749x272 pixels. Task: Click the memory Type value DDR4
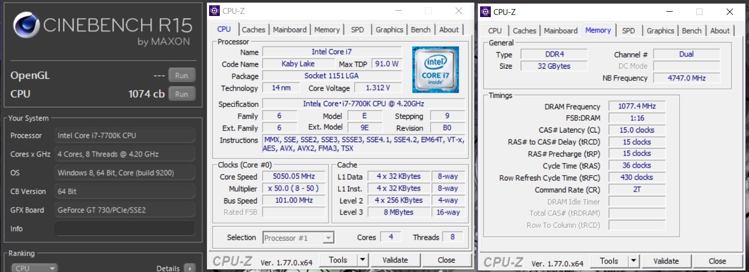[554, 54]
